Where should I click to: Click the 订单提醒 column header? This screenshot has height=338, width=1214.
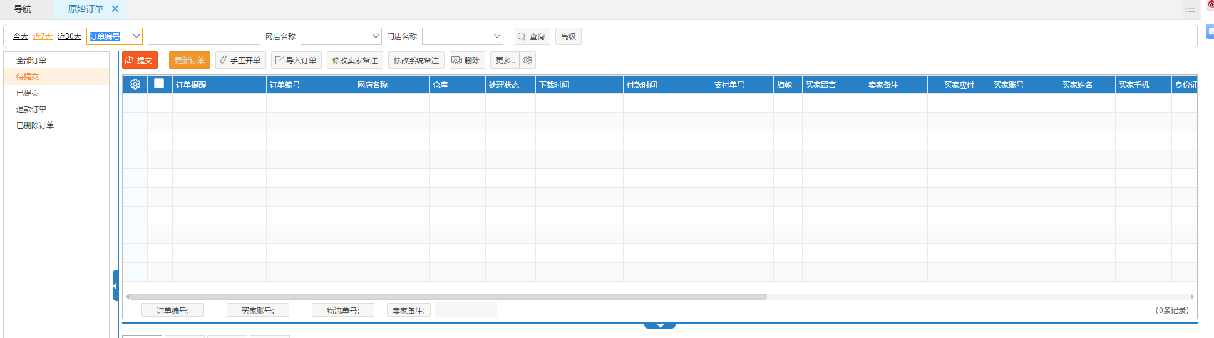click(219, 84)
